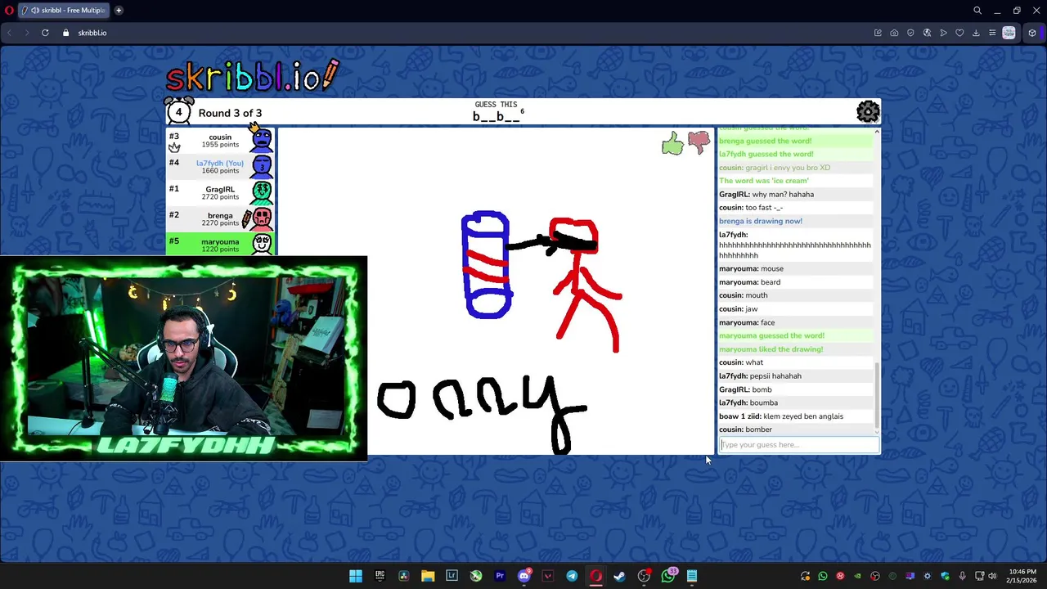1047x589 pixels.
Task: Open the browser profile avatar
Action: click(1009, 33)
